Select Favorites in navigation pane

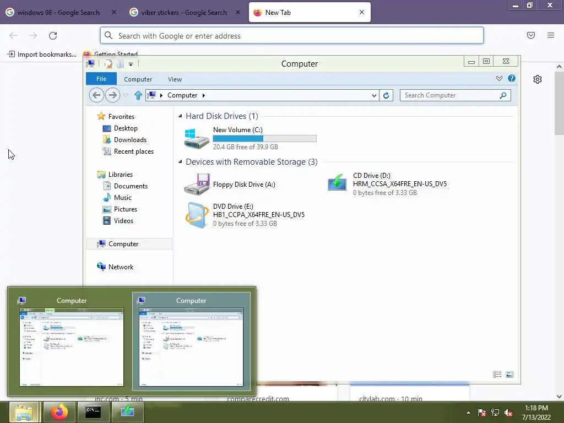coord(121,117)
